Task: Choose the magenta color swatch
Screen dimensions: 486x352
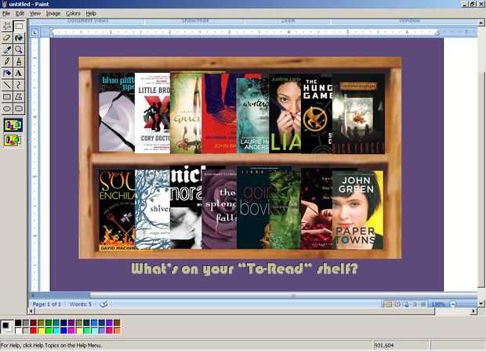Action: point(71,330)
